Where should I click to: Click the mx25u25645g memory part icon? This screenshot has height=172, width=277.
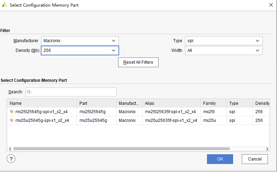(12, 120)
